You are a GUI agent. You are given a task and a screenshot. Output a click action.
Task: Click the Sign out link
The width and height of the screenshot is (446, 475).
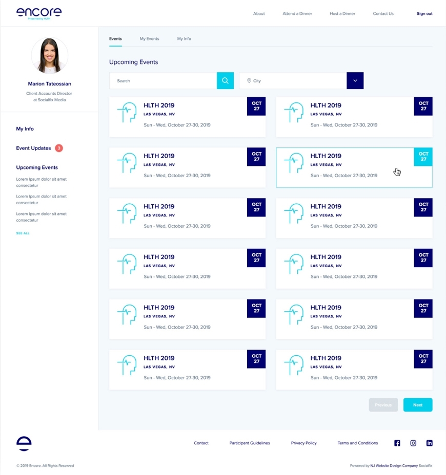point(424,14)
